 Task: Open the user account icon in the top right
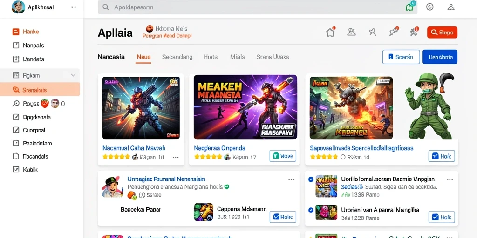click(x=451, y=7)
